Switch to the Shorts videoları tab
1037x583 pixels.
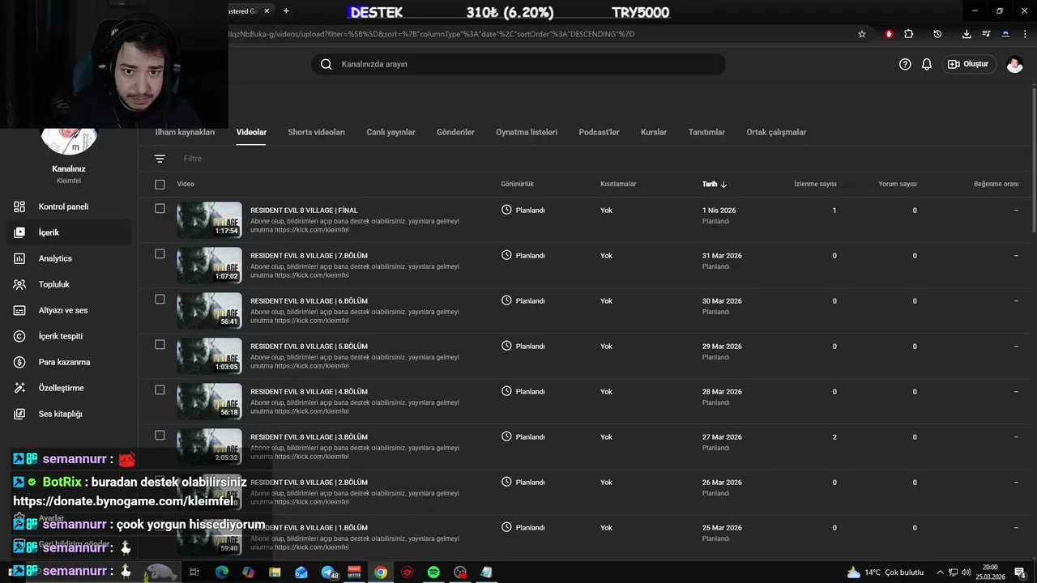316,132
